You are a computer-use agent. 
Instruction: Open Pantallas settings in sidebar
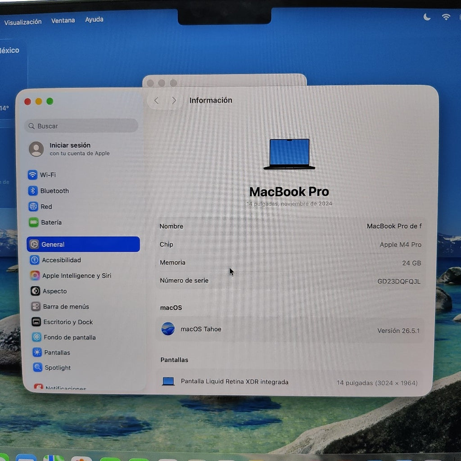pos(51,352)
